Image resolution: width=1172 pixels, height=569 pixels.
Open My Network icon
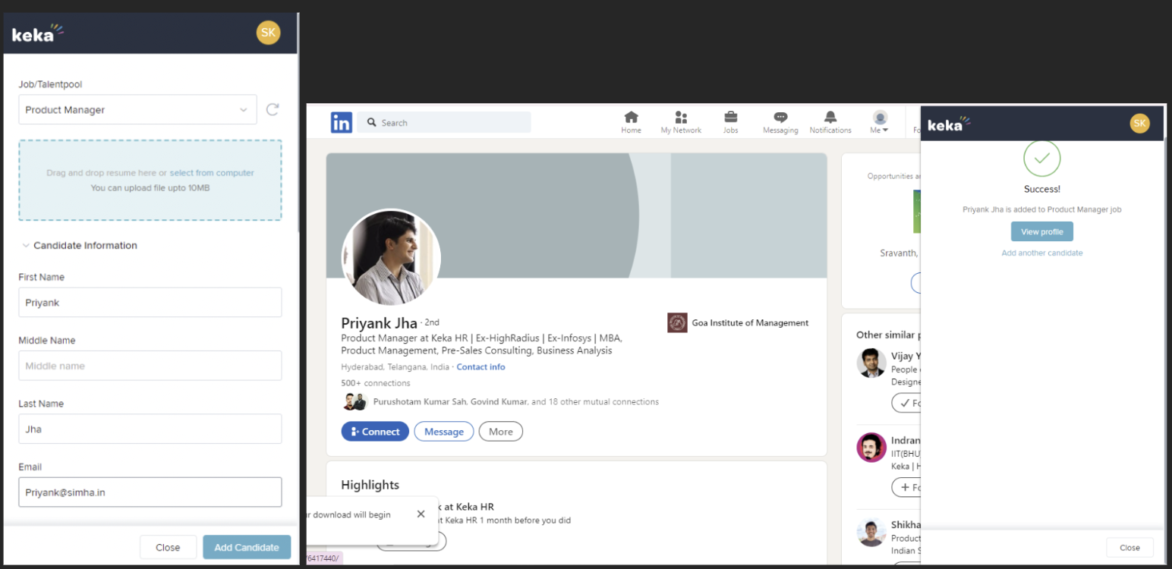click(681, 118)
